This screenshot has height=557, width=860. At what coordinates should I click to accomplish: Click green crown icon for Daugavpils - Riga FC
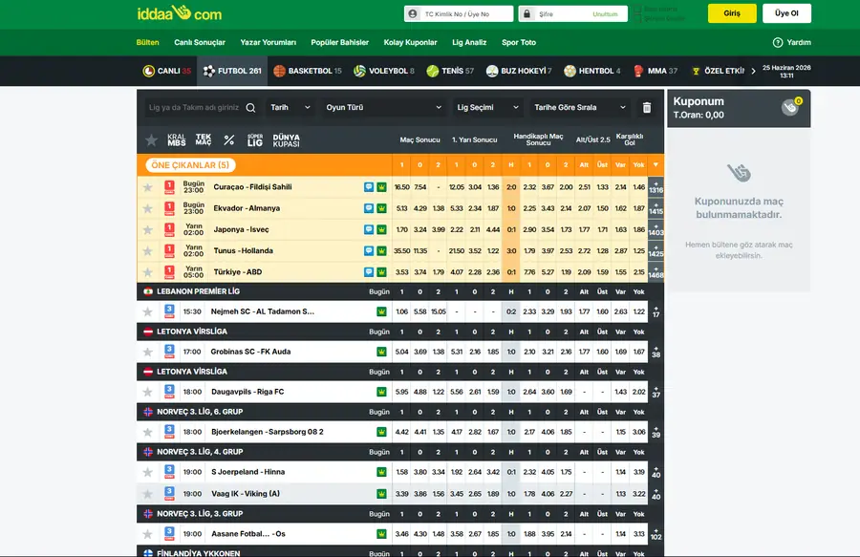coord(381,392)
